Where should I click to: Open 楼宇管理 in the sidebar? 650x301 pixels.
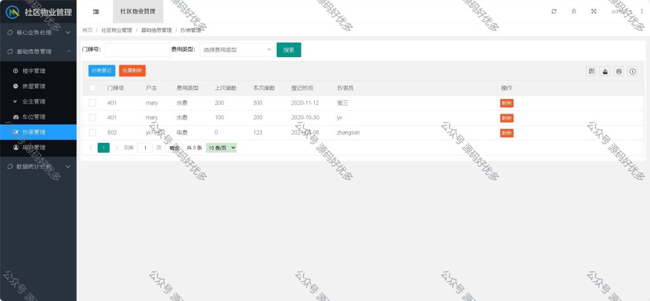click(x=38, y=71)
